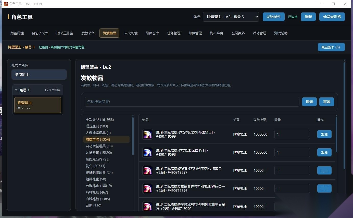Select the 副本难度 tab
This screenshot has width=353, height=218.
pos(217,33)
